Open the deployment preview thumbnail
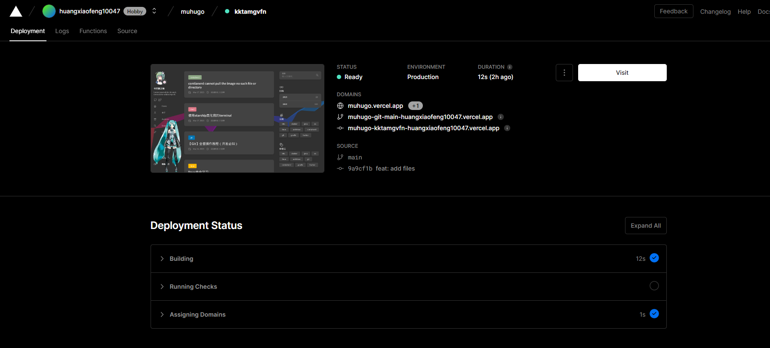 (x=237, y=118)
